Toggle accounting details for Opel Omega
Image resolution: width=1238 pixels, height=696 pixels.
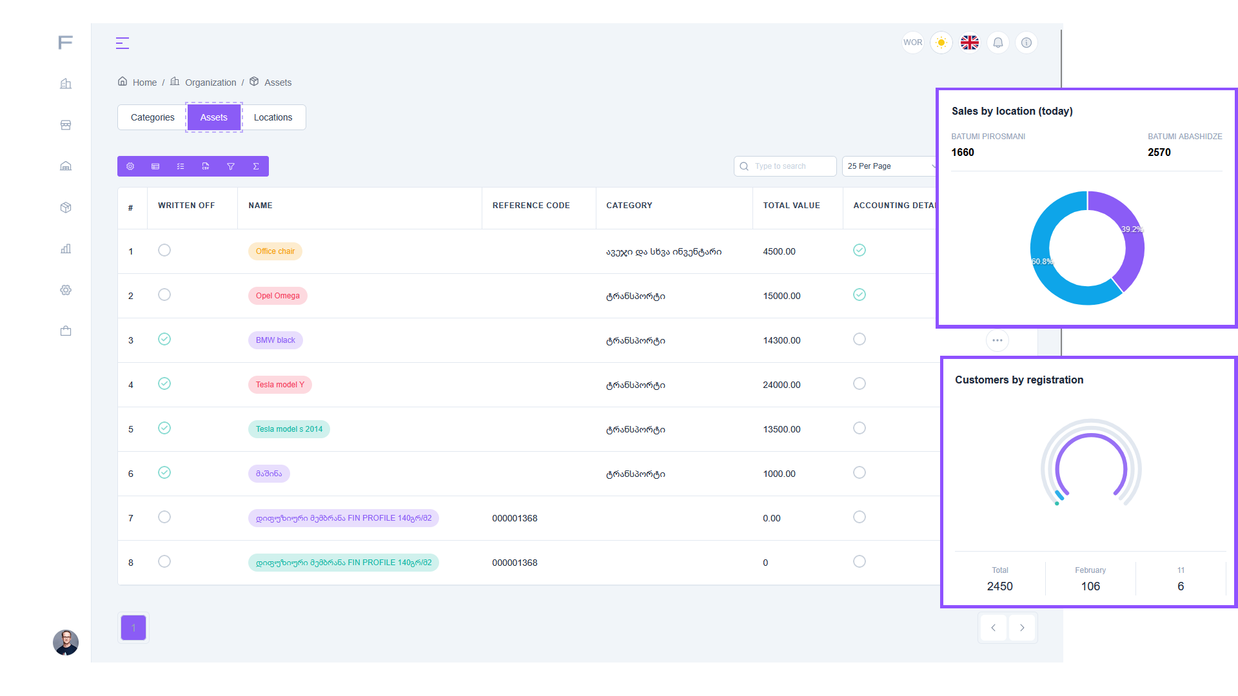point(860,295)
